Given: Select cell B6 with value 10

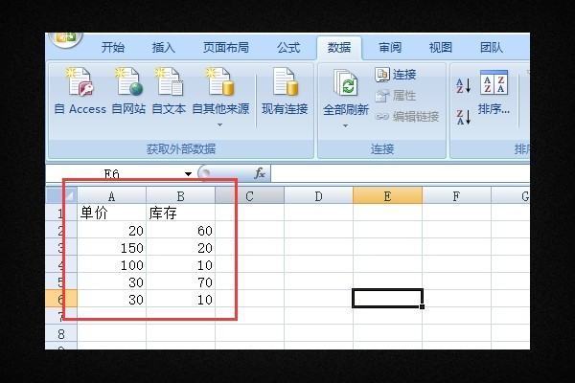Looking at the screenshot, I should point(180,299).
